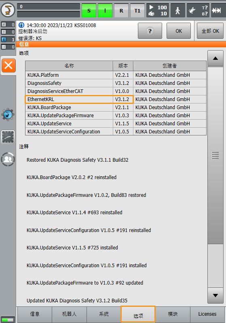Screen dimensions: 226x323
Task: Click the note Restored KUKA Diagnosis Safety V3.1.1
Action: pos(78,160)
